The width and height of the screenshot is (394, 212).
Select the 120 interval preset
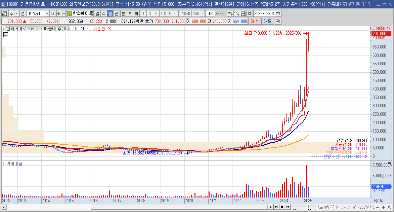pos(182,13)
